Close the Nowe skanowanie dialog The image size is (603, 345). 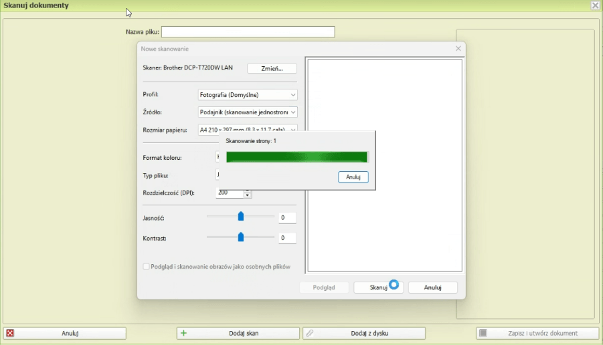pos(458,49)
